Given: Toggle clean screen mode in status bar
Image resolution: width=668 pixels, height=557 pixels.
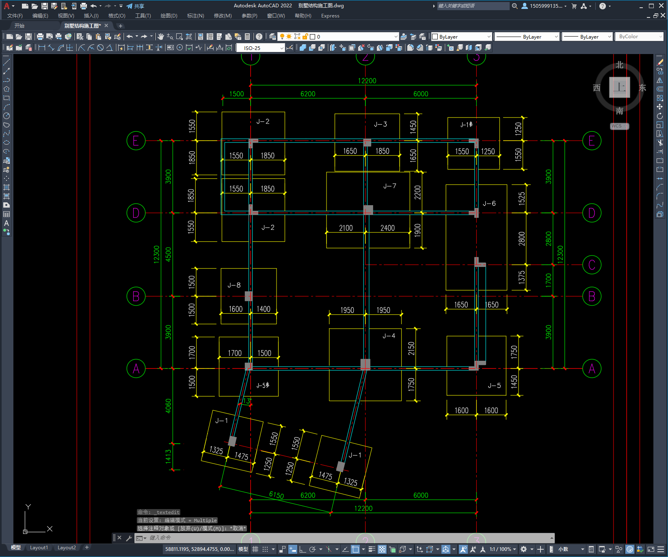Looking at the screenshot, I should pos(651,549).
